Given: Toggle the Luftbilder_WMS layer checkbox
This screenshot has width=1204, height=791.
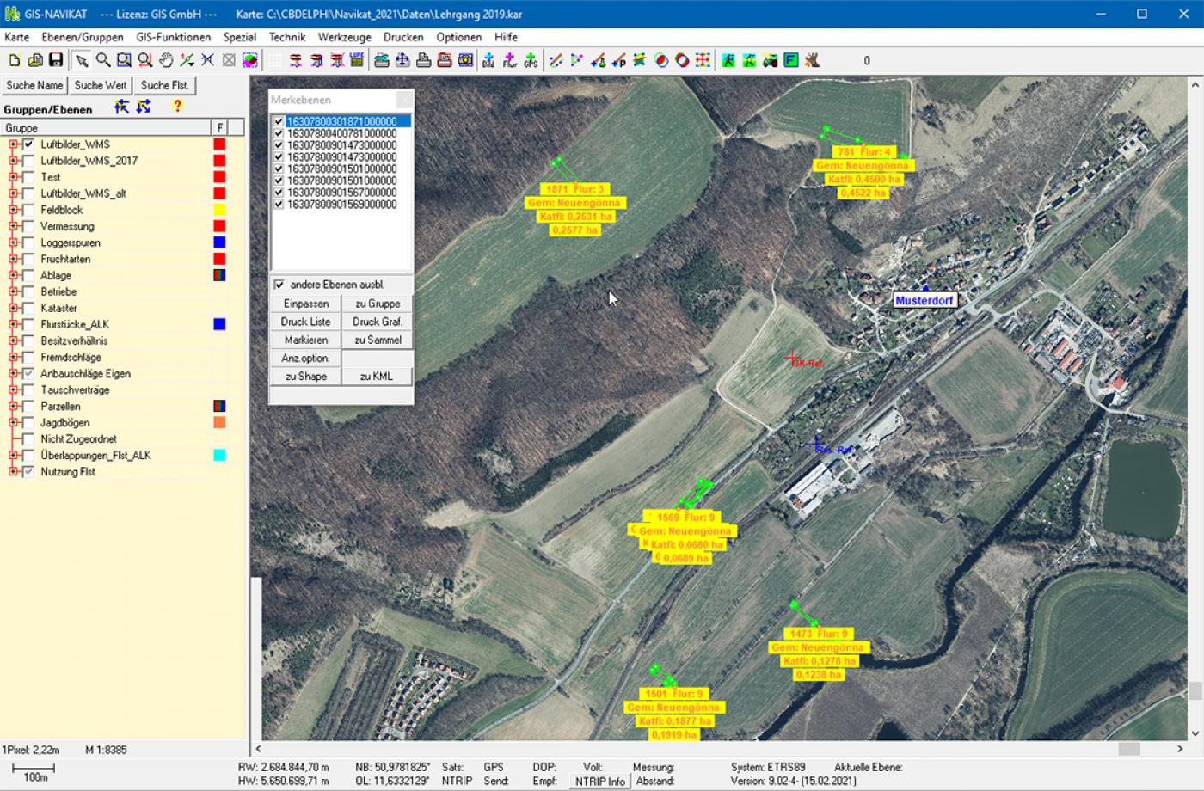Looking at the screenshot, I should tap(29, 144).
